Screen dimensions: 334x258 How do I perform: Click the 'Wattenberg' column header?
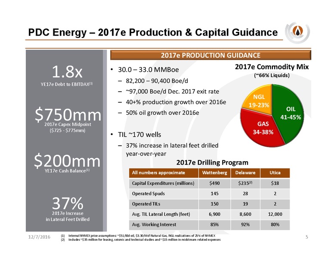214,172
